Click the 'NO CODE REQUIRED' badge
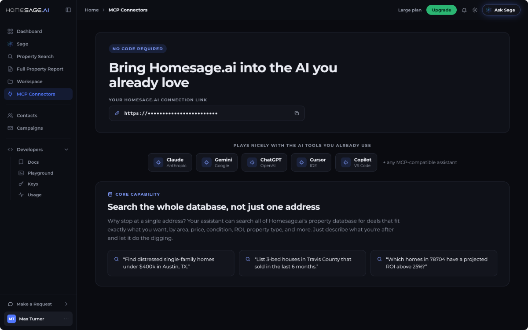Screen dimensions: 528x330 (138, 49)
